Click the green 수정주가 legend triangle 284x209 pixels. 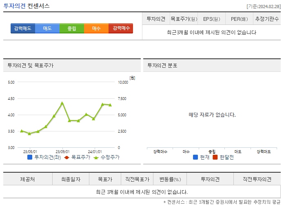(x=96, y=158)
